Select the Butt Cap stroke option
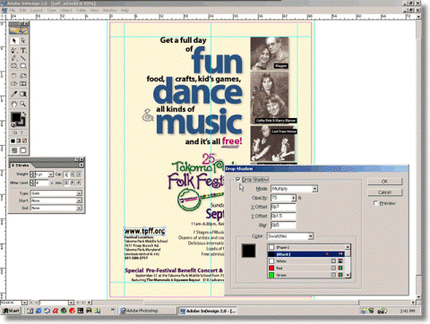Viewport: 430px width, 324px height. click(x=67, y=175)
